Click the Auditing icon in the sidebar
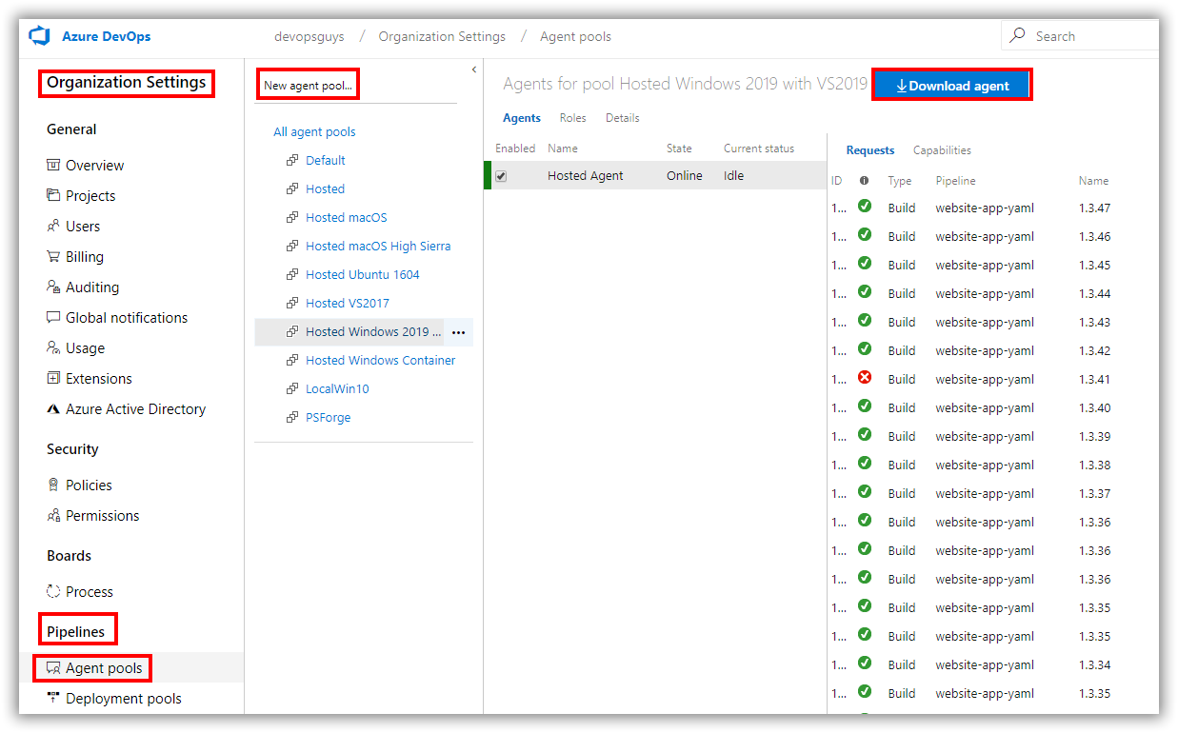This screenshot has height=733, width=1178. click(55, 287)
